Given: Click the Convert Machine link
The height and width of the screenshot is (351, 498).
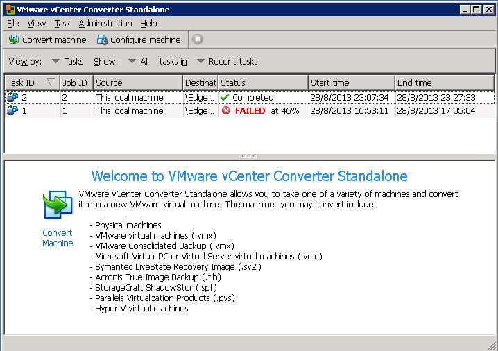Looking at the screenshot, I should 58,238.
